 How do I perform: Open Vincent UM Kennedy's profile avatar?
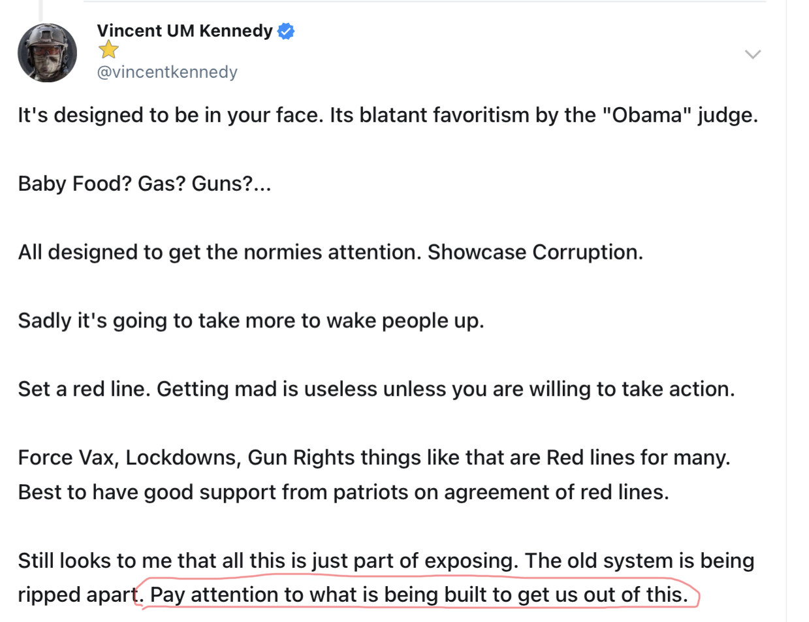(47, 53)
